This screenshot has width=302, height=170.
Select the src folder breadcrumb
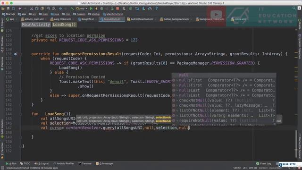pyautogui.click(x=32, y=14)
